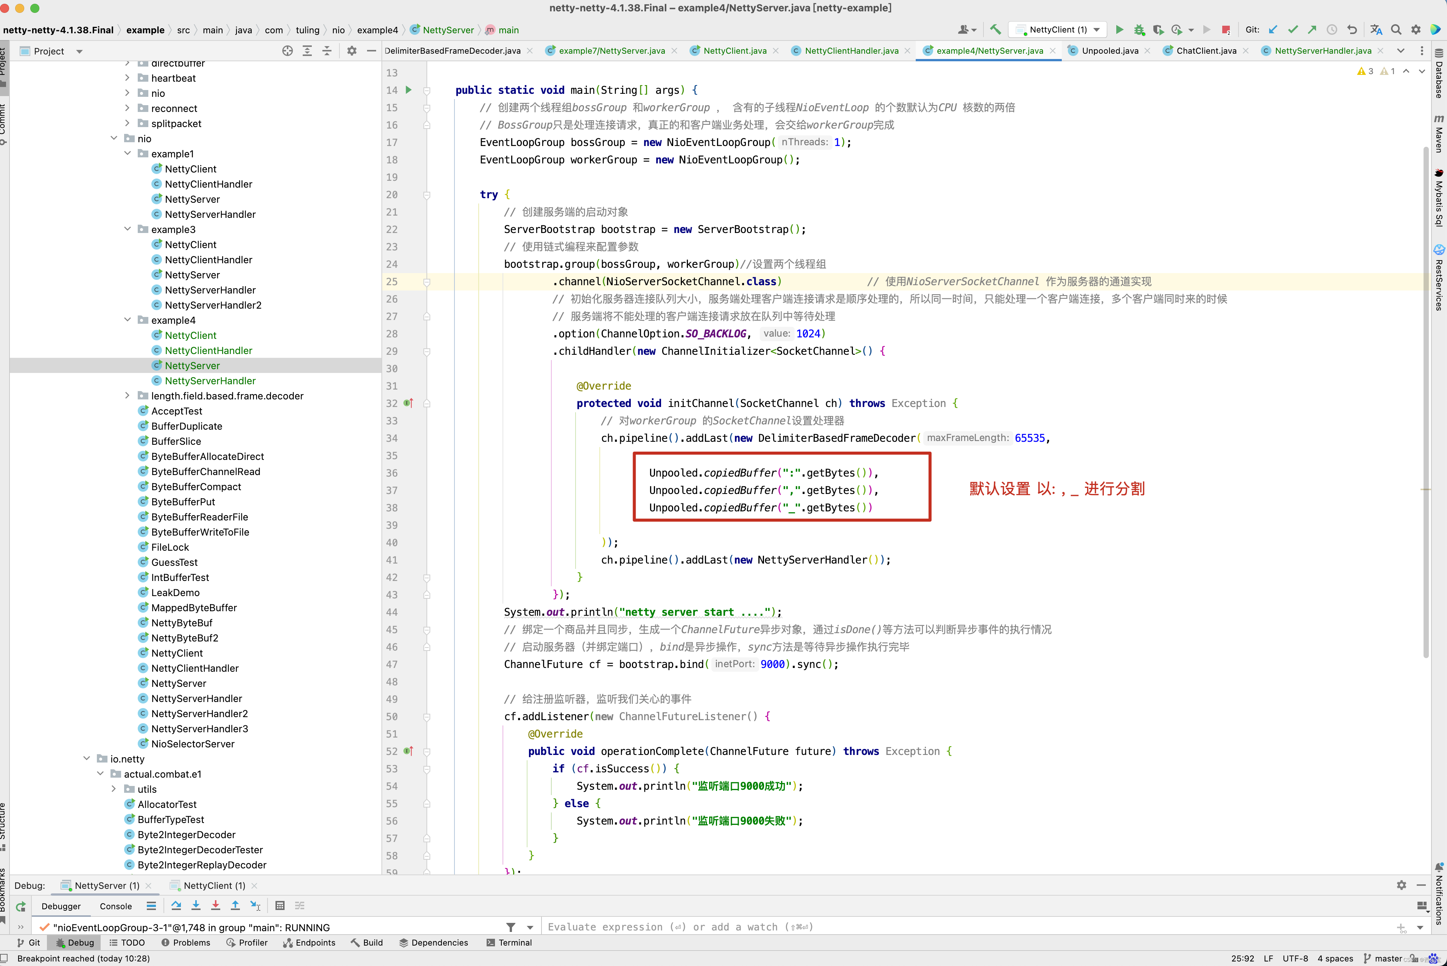1447x966 pixels.
Task: Toggle code folding at the try line
Action: click(x=426, y=195)
